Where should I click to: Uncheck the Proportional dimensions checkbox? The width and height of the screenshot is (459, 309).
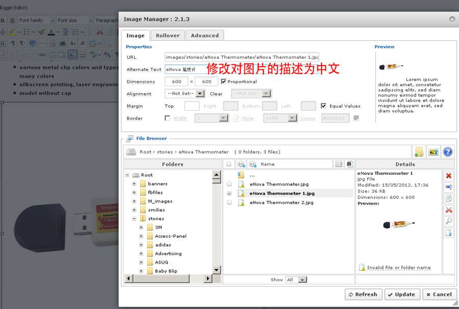click(223, 81)
